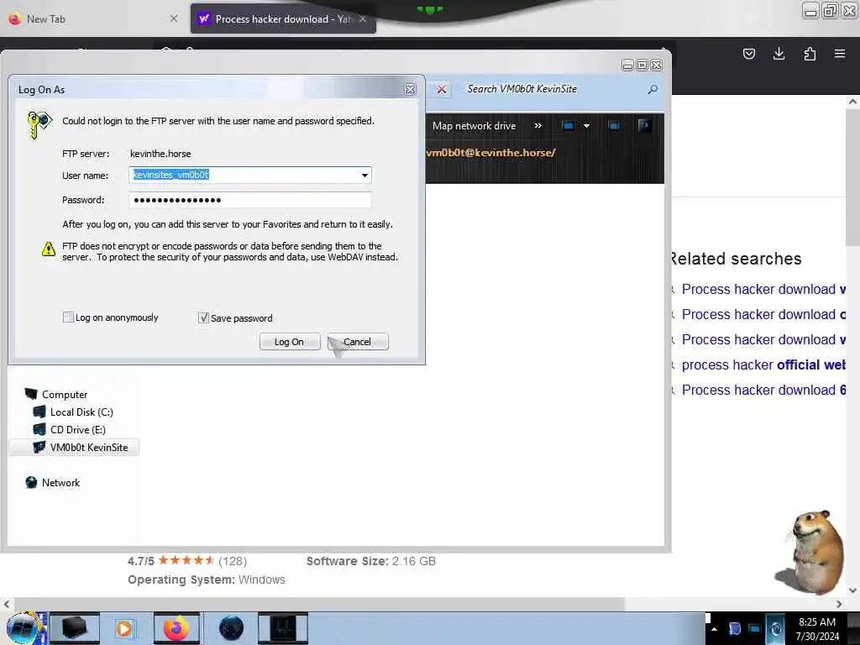Open Explorer help icon in toolbar
Image resolution: width=860 pixels, height=645 pixels.
(644, 126)
